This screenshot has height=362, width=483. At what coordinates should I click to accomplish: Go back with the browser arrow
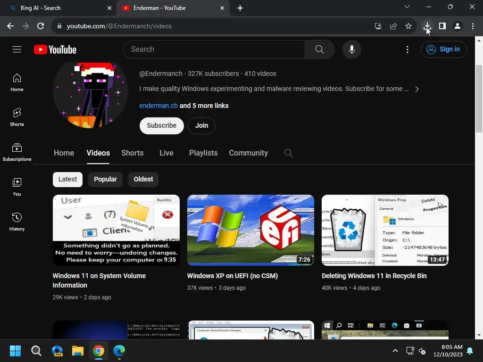coord(10,26)
